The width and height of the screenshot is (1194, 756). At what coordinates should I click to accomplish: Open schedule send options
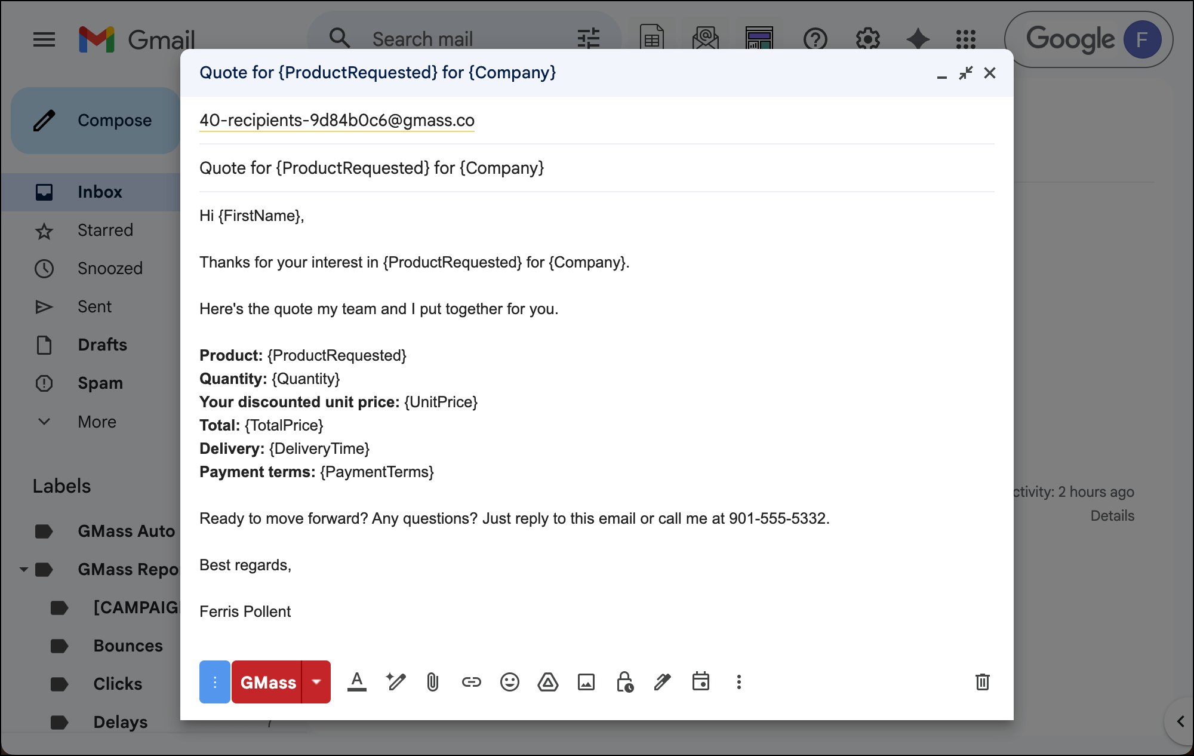701,682
